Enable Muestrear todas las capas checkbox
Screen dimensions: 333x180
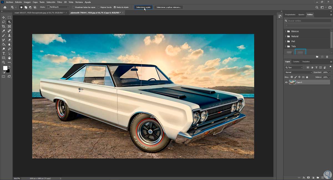point(73,7)
